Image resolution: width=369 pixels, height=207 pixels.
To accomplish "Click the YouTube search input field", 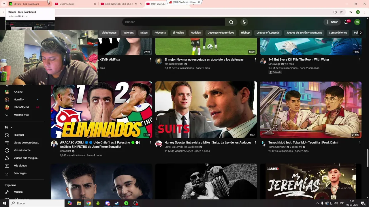I will pos(174,22).
